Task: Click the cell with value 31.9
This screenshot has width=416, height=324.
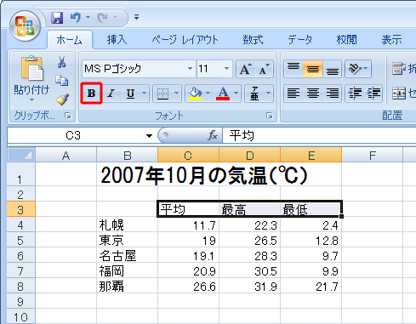Action: click(249, 286)
